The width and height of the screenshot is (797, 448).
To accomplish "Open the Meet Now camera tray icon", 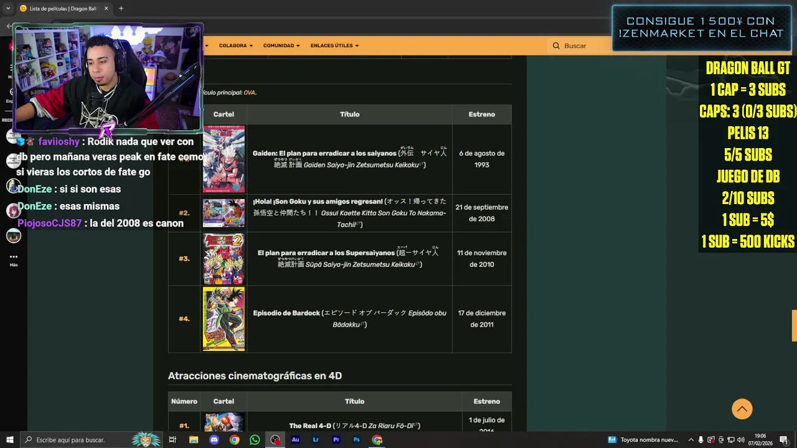I will (722, 440).
